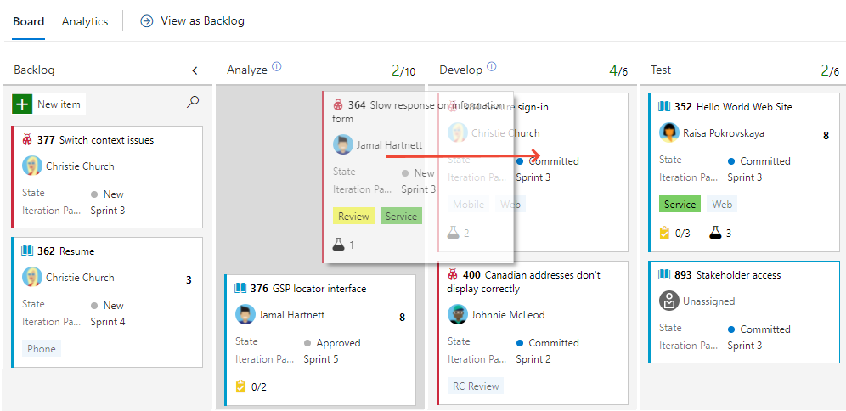Screen dimensions: 846x411
Task: Click the New item button label
Action: click(59, 104)
